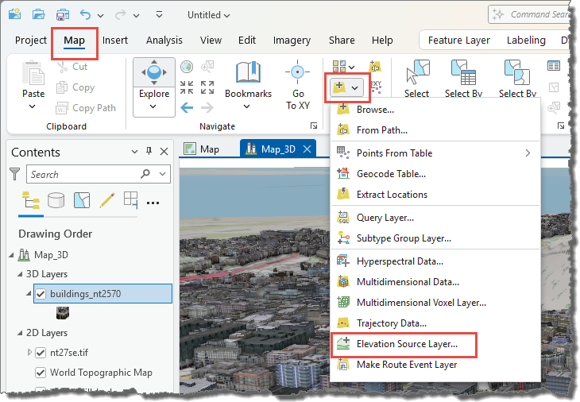The height and width of the screenshot is (402, 580).
Task: Click the filter funnel in Contents
Action: pos(14,174)
